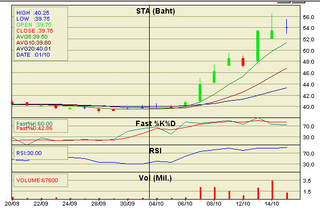Click the 48.0 price axis label
320x211 pixels.
point(309,62)
